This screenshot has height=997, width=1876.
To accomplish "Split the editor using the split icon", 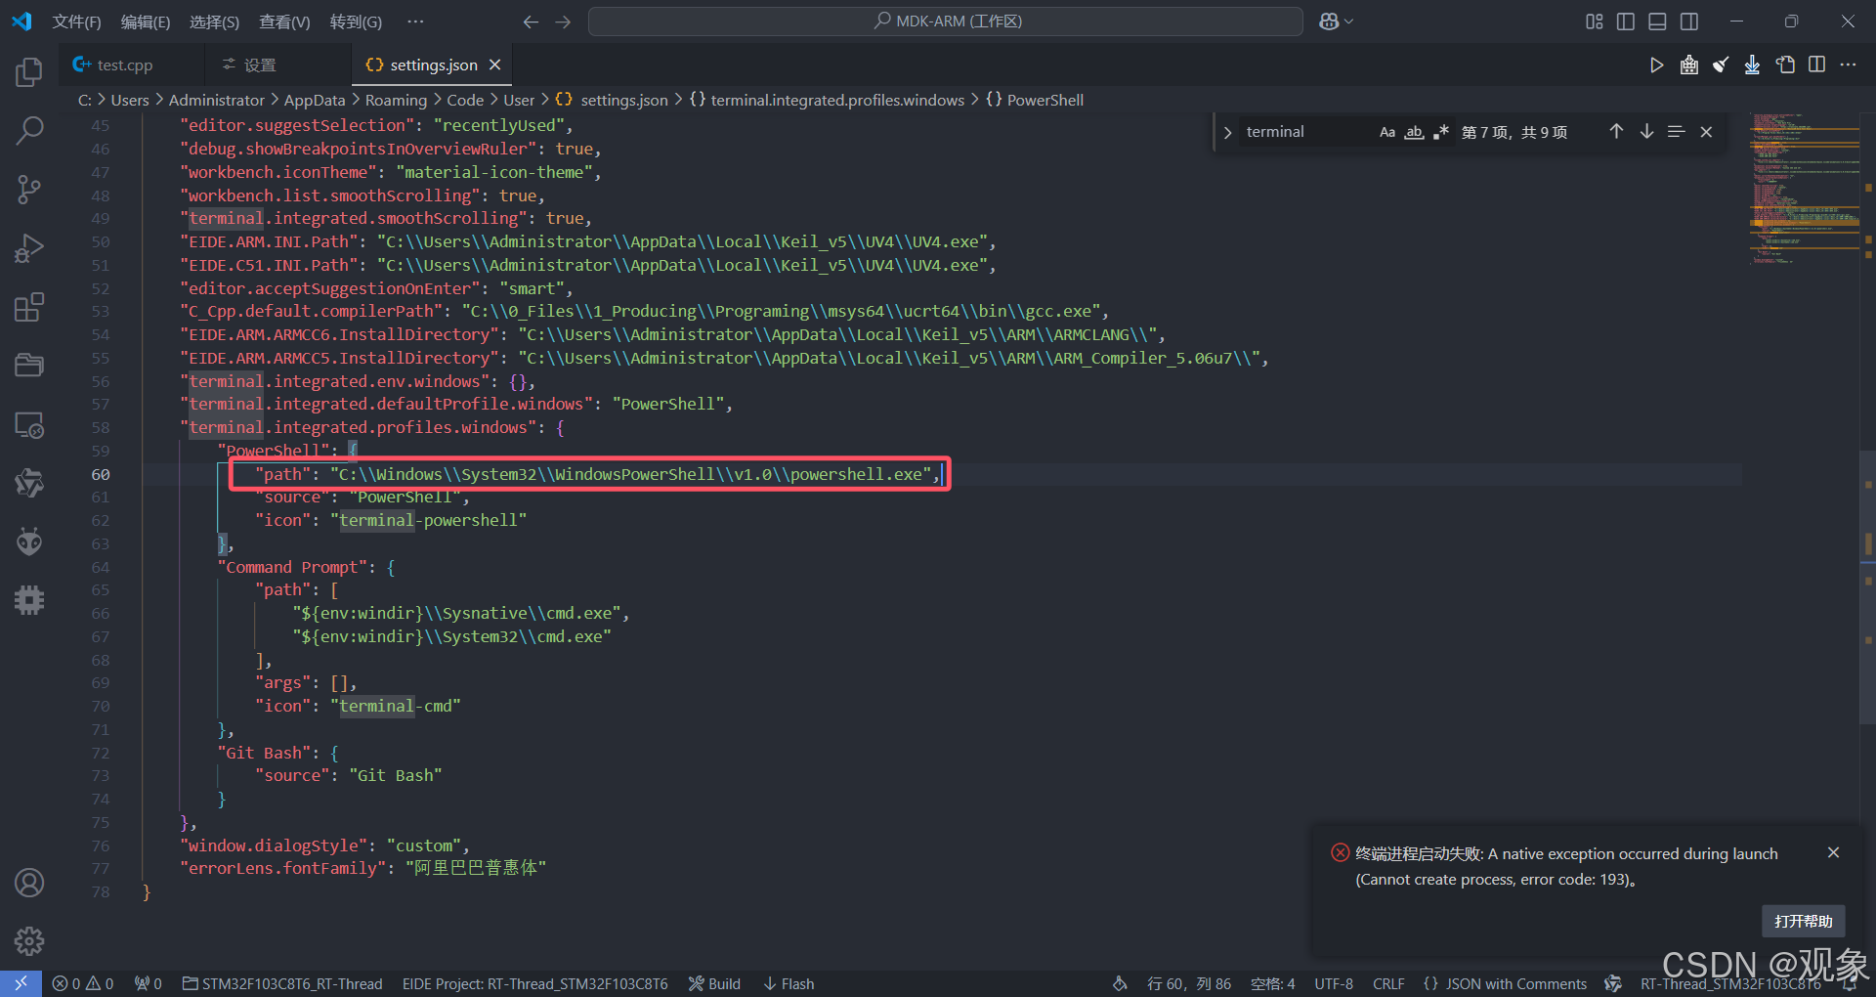I will pyautogui.click(x=1817, y=65).
